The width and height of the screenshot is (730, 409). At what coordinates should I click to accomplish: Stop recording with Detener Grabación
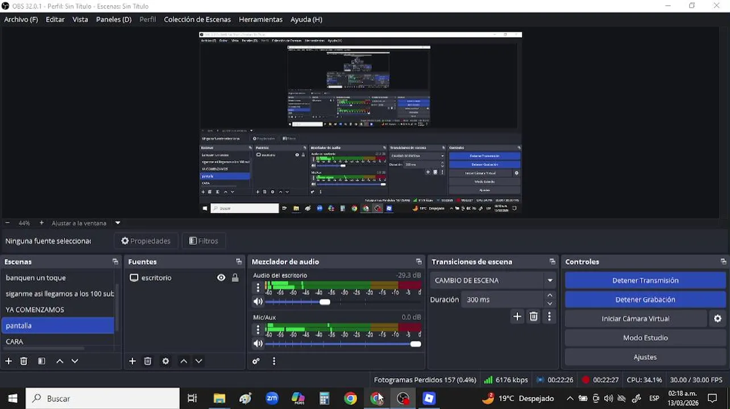645,299
